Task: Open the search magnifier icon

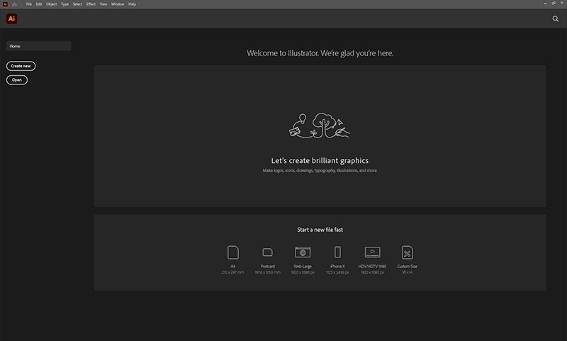Action: point(556,19)
